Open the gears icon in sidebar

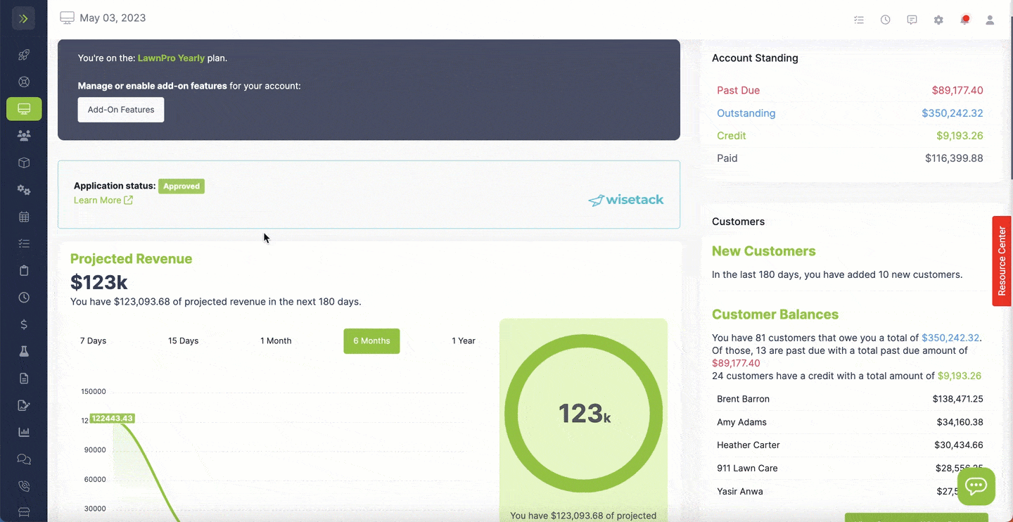pos(24,190)
